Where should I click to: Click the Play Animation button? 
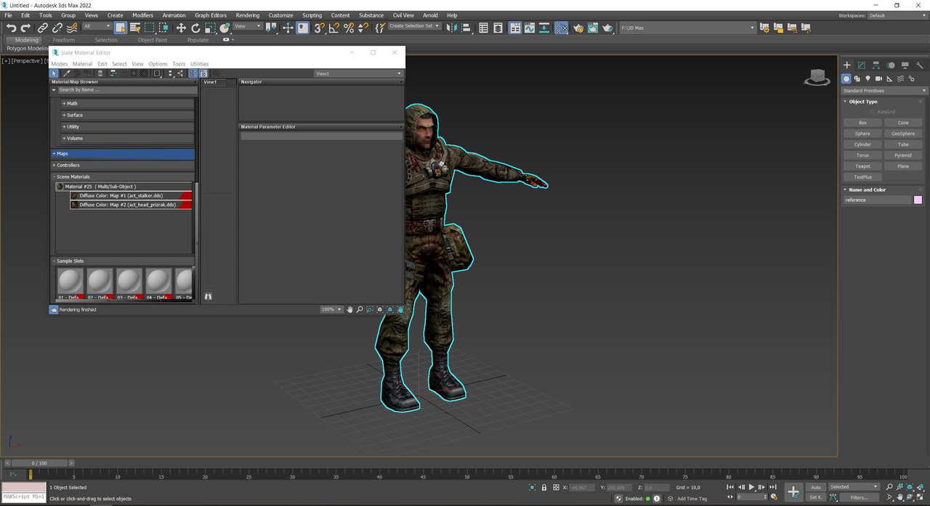pyautogui.click(x=751, y=487)
